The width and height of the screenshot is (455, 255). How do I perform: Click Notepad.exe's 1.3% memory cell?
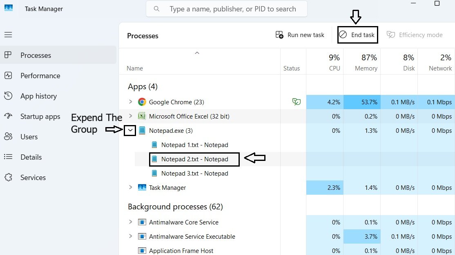click(362, 130)
